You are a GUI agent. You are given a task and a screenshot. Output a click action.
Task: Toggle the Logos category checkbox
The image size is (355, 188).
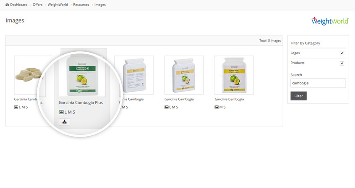point(342,53)
